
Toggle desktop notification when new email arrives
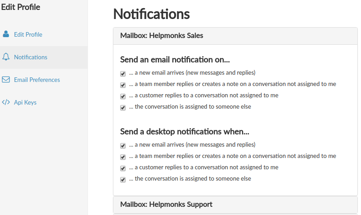tap(123, 146)
